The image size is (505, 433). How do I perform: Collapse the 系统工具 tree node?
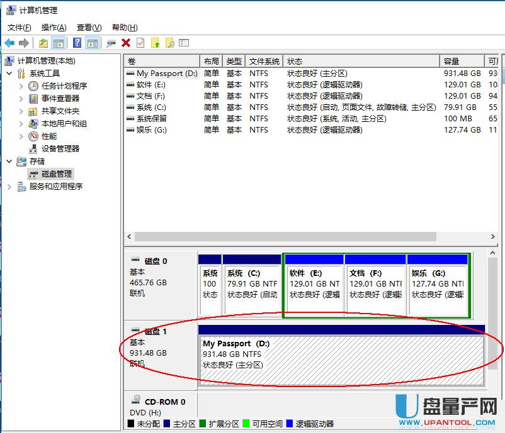pyautogui.click(x=9, y=74)
